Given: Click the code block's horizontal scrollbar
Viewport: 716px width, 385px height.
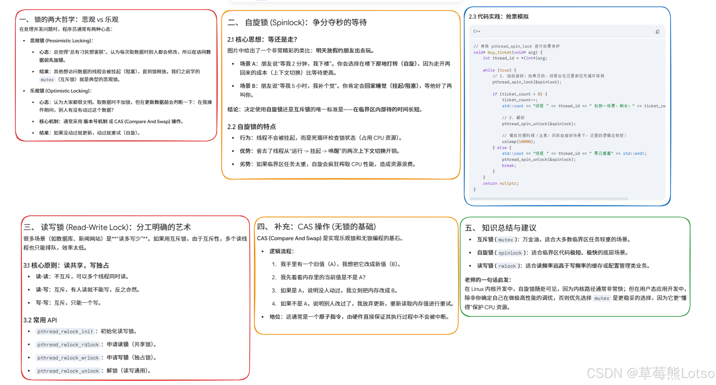Looking at the screenshot, I should coord(549,199).
